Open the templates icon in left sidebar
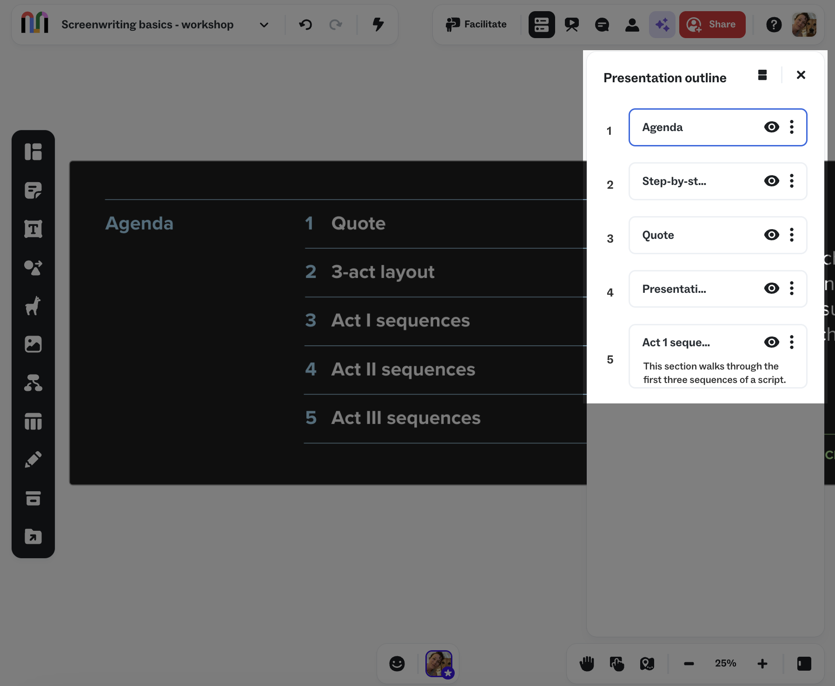The height and width of the screenshot is (686, 835). coord(33,152)
